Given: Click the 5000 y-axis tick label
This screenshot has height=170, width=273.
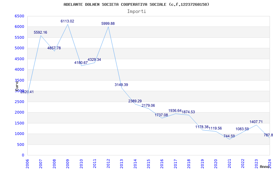Looking at the screenshot, I should click(19, 48).
